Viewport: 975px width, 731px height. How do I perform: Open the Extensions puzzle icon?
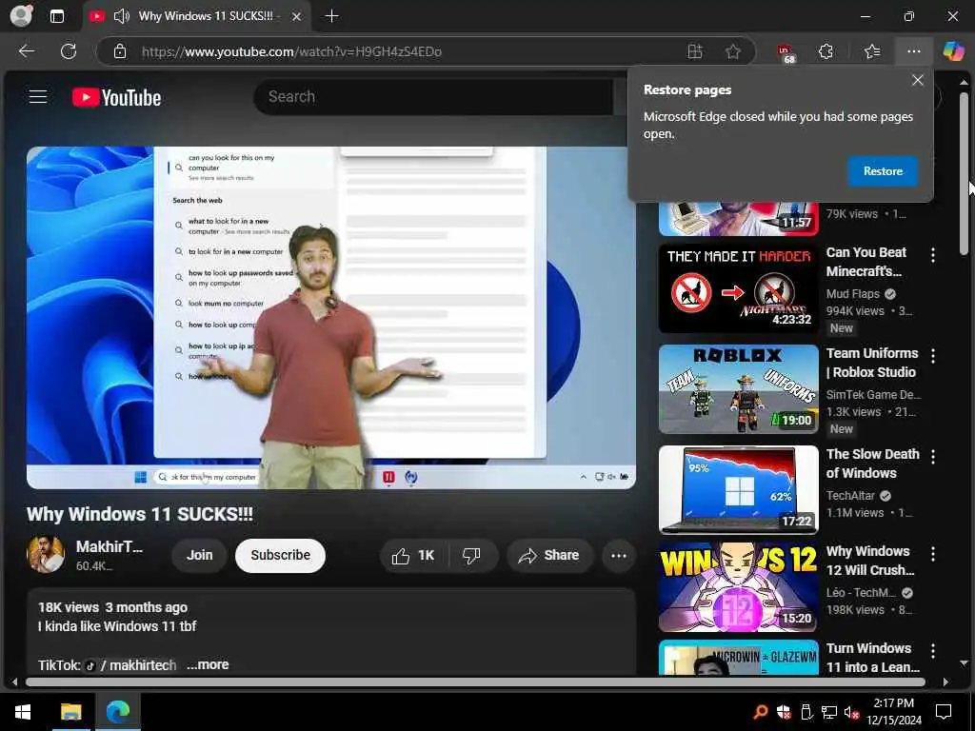(x=826, y=51)
